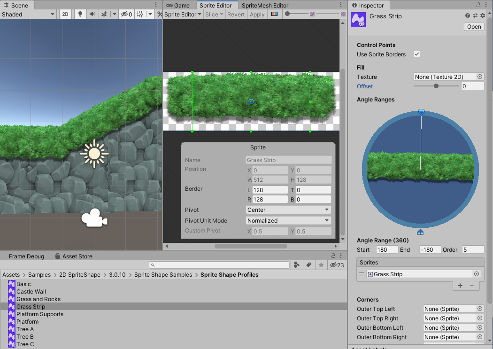
Task: Toggle RGB/alpha color view in Sprite Editor
Action: pos(274,14)
